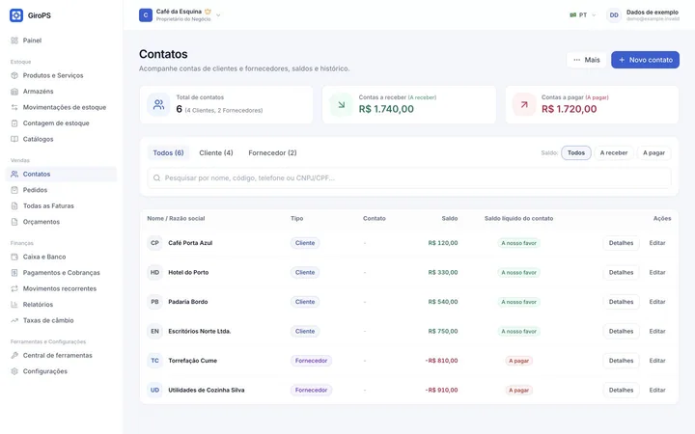Click the contact search input field
695x434 pixels.
[x=409, y=178]
